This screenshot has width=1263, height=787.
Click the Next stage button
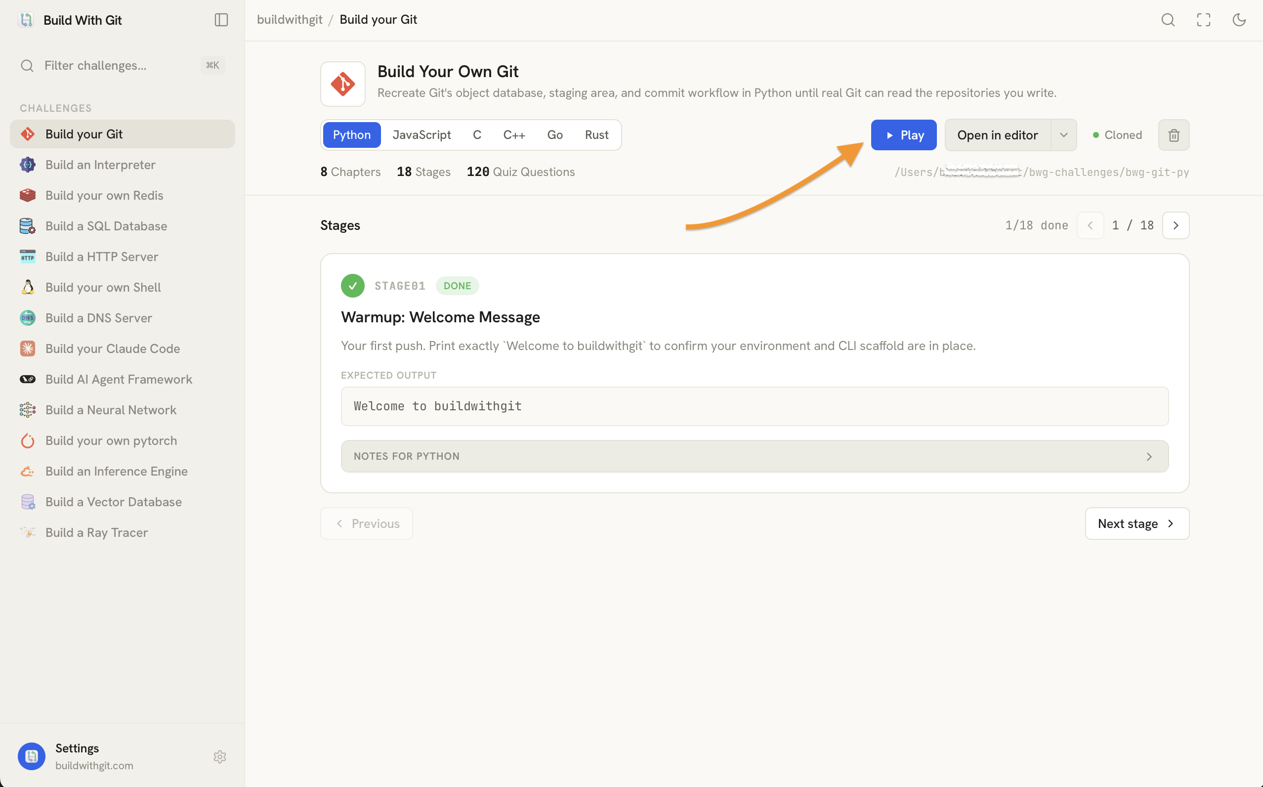pyautogui.click(x=1137, y=524)
